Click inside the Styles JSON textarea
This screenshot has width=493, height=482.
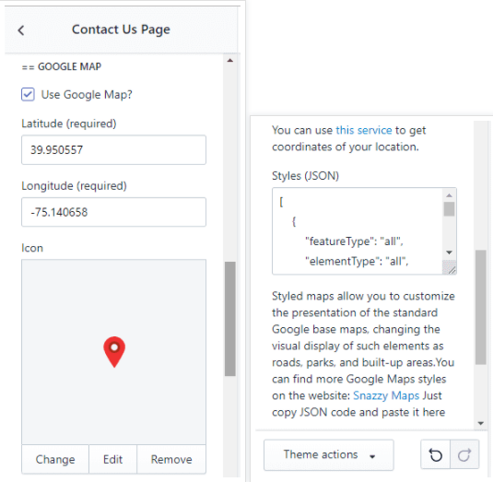[x=358, y=231]
